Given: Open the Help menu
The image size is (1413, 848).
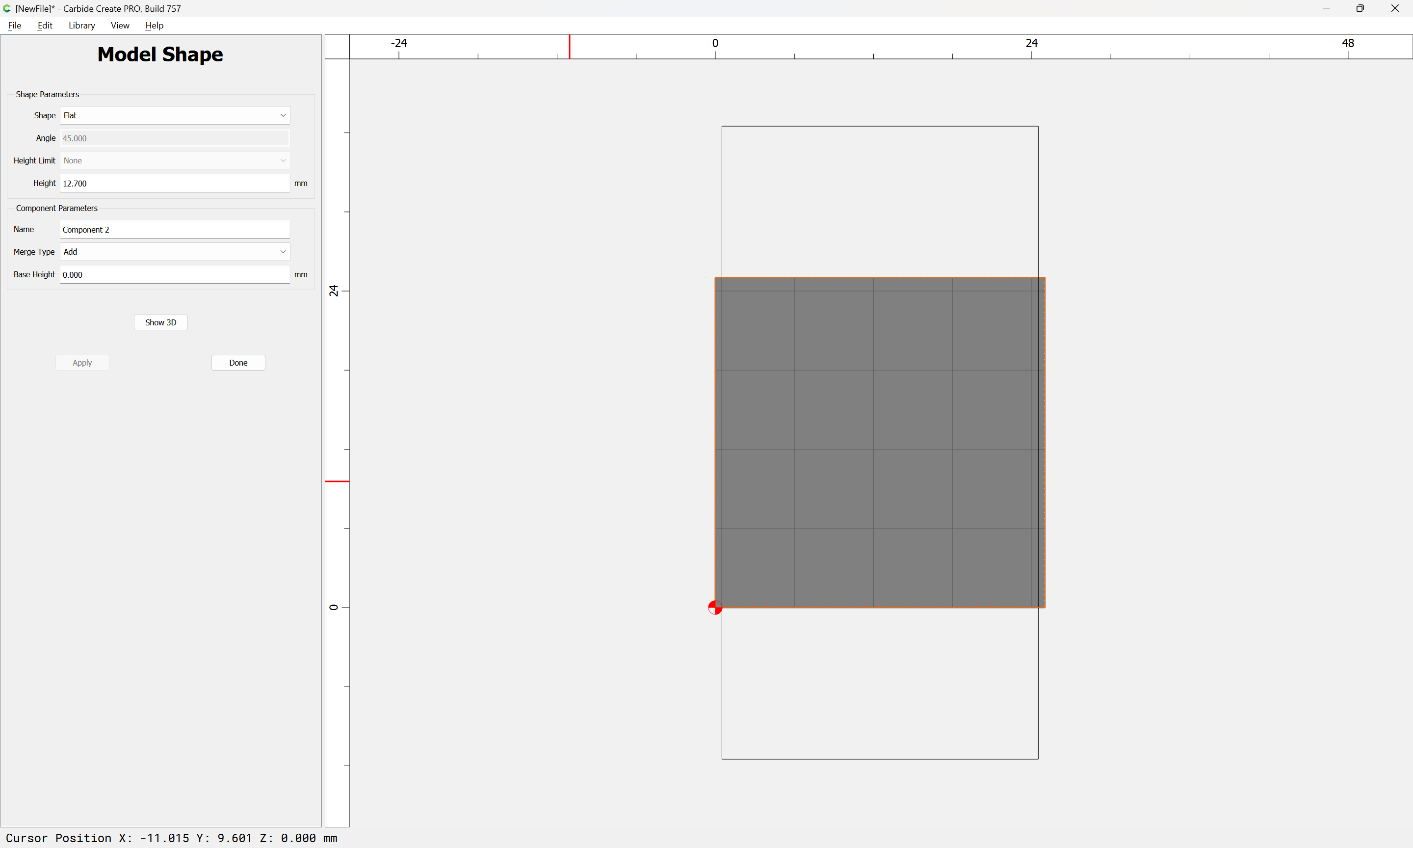Looking at the screenshot, I should [x=154, y=25].
